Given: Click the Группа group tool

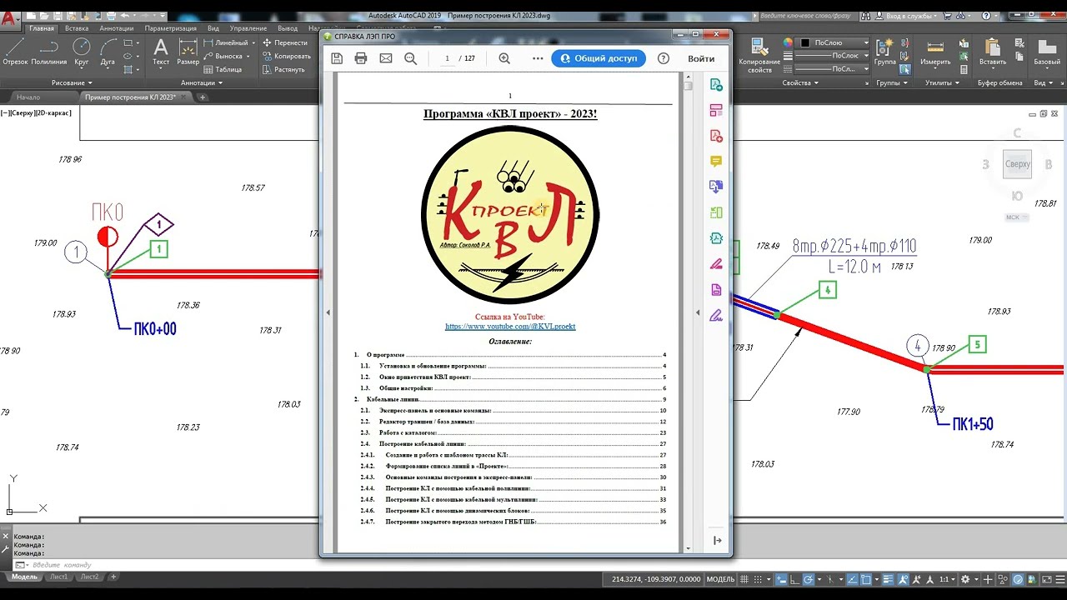Looking at the screenshot, I should point(885,52).
